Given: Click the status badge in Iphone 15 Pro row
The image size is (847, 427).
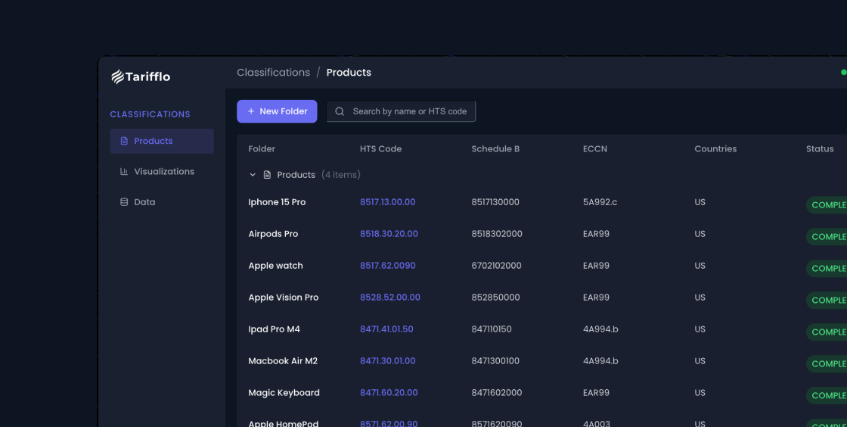Looking at the screenshot, I should pos(827,205).
